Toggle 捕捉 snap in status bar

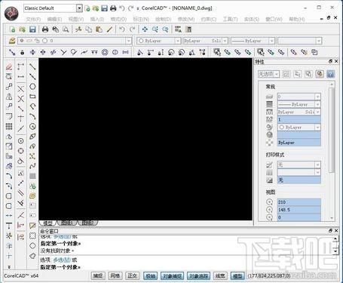click(98, 276)
